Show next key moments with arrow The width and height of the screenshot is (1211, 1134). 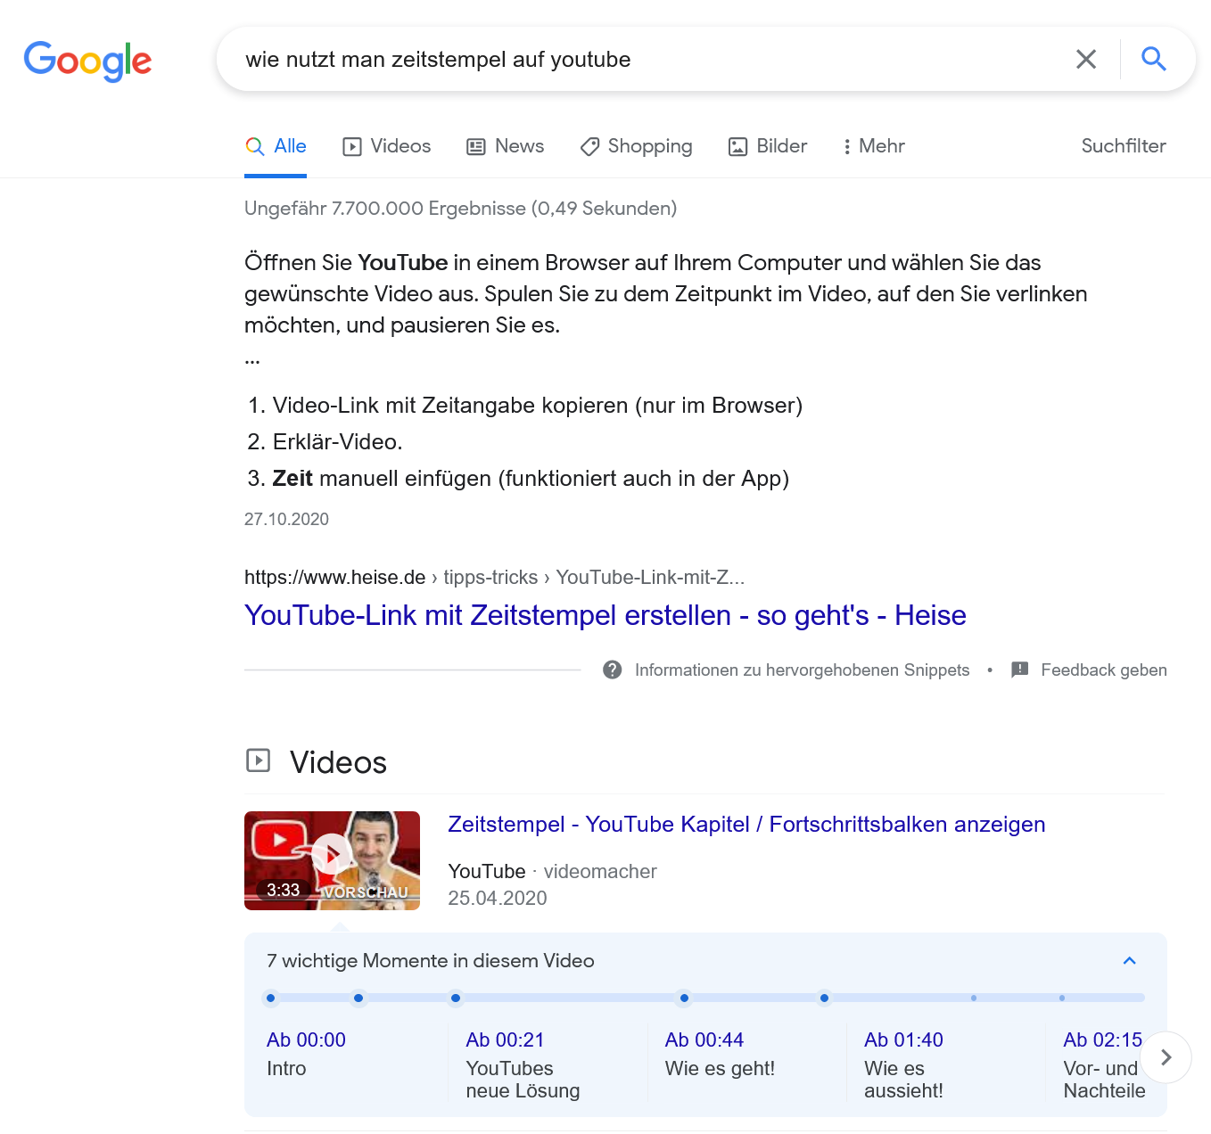[1166, 1057]
